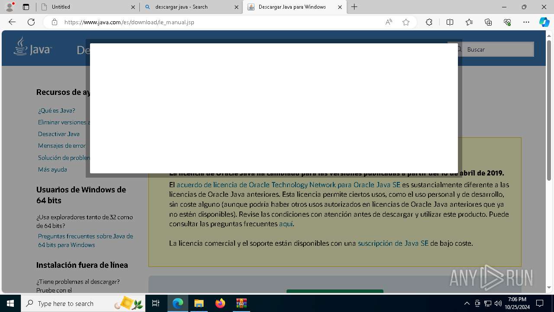Close the Untitled tab
Viewport: 554px width, 312px height.
click(133, 7)
